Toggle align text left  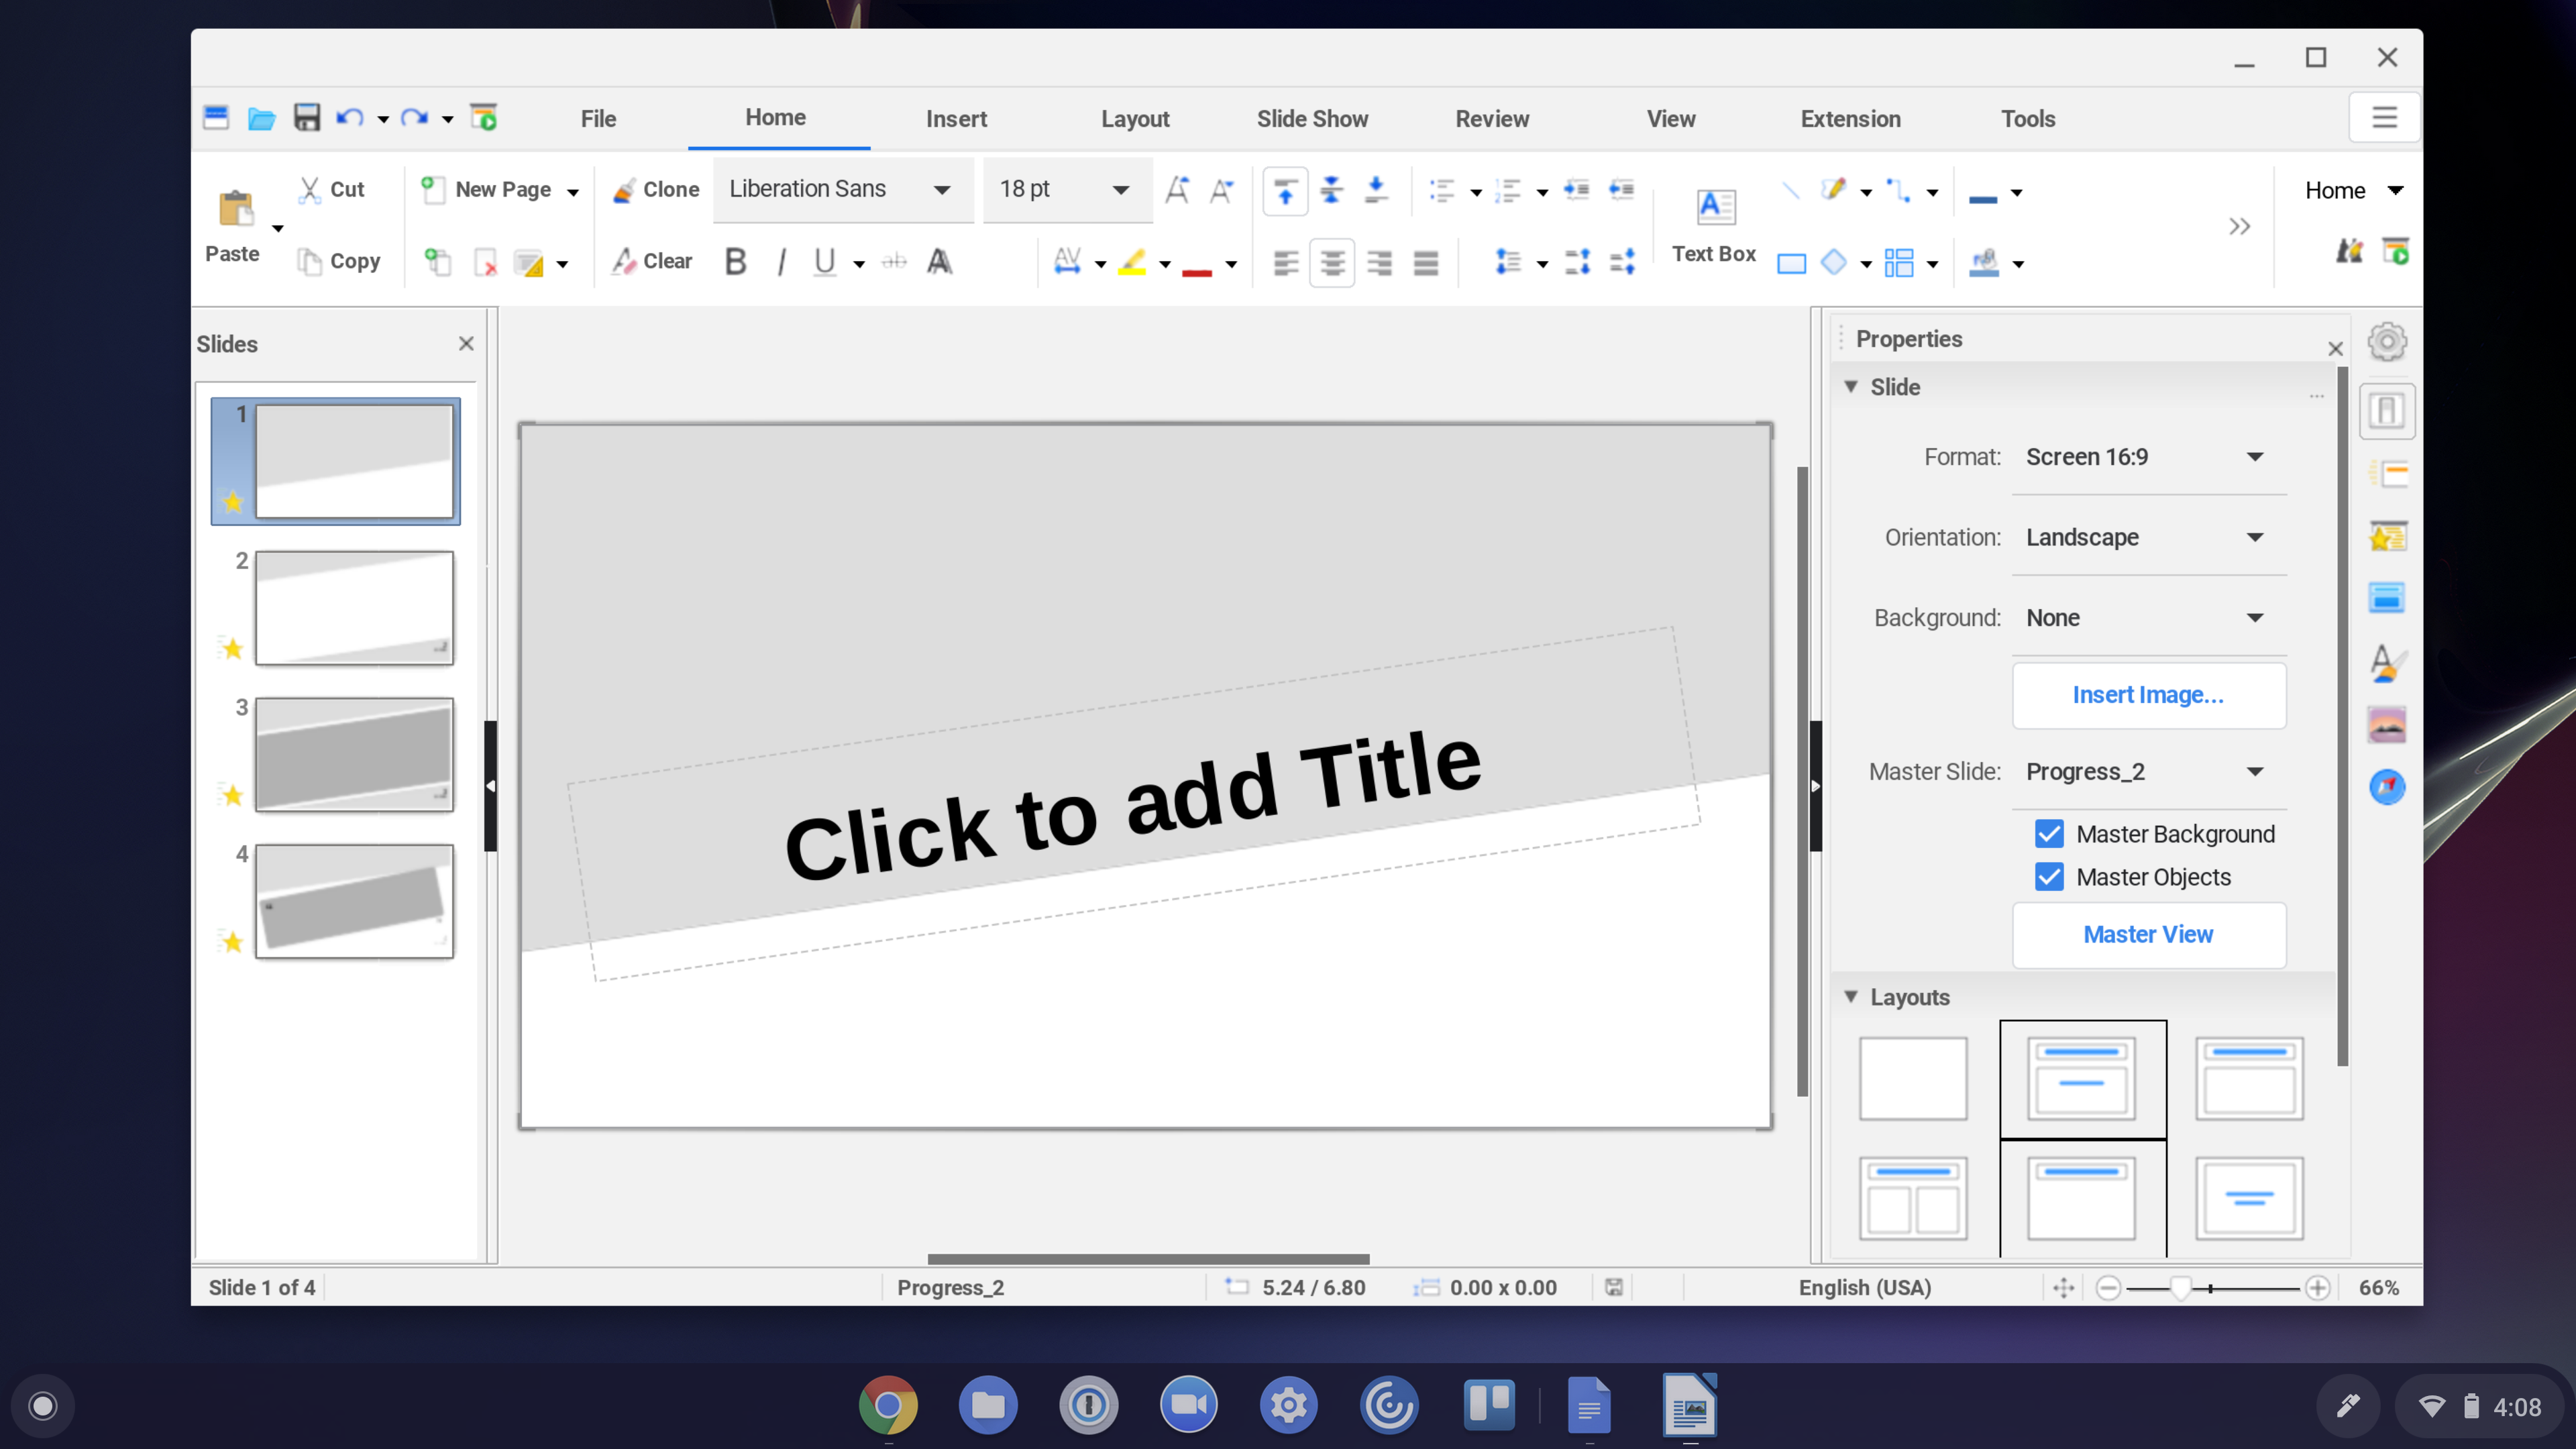(x=1286, y=263)
